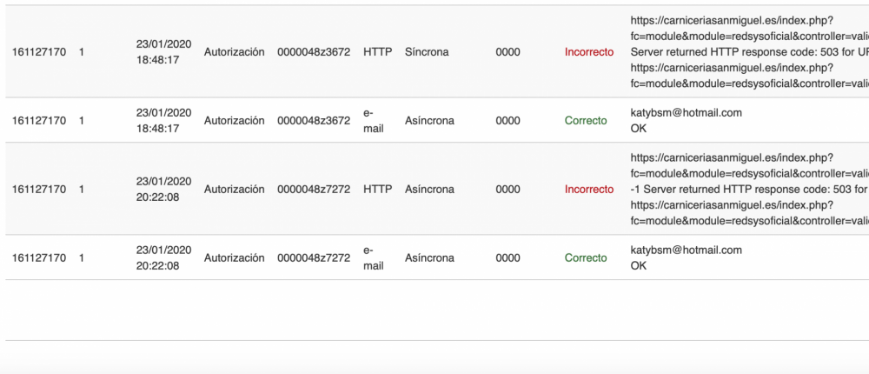The image size is (869, 374).
Task: Click the 23/01/2020 18:48:17 date in the HTTP row
Action: pyautogui.click(x=163, y=52)
